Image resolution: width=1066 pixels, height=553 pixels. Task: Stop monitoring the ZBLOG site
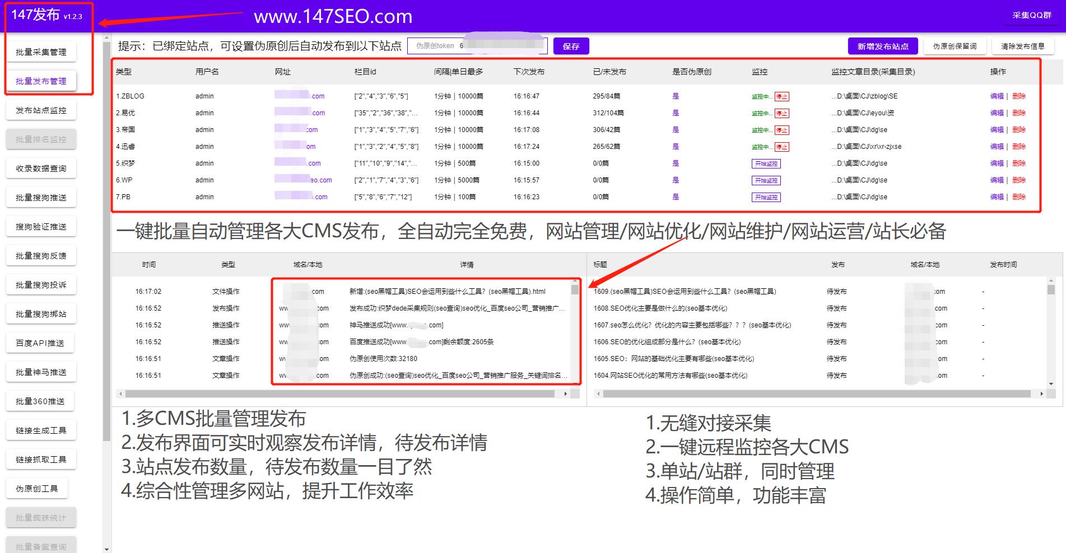click(782, 96)
